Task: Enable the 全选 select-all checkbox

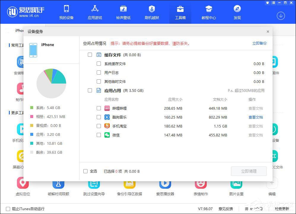Action: pyautogui.click(x=85, y=171)
